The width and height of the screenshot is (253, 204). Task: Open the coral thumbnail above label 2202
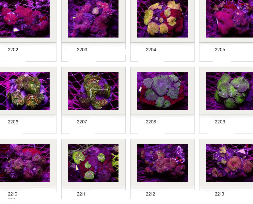24,19
